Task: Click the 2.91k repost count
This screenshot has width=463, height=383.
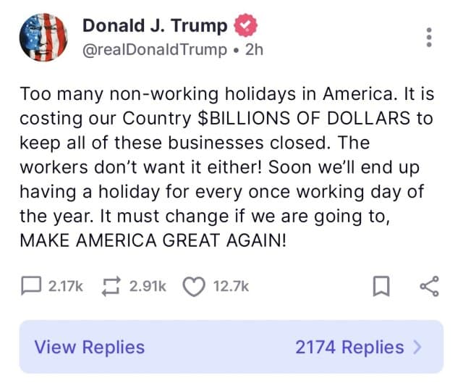Action: coord(148,287)
